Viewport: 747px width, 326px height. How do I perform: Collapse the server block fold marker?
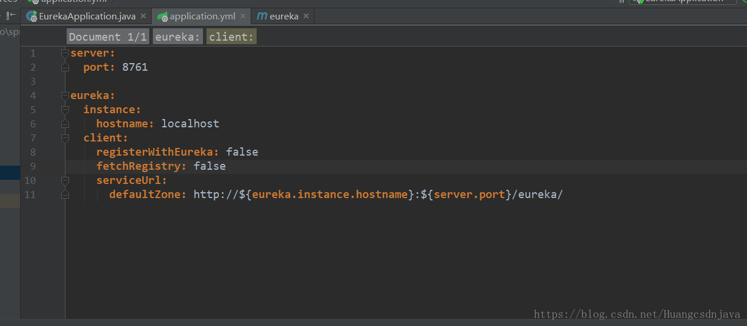[x=65, y=53]
